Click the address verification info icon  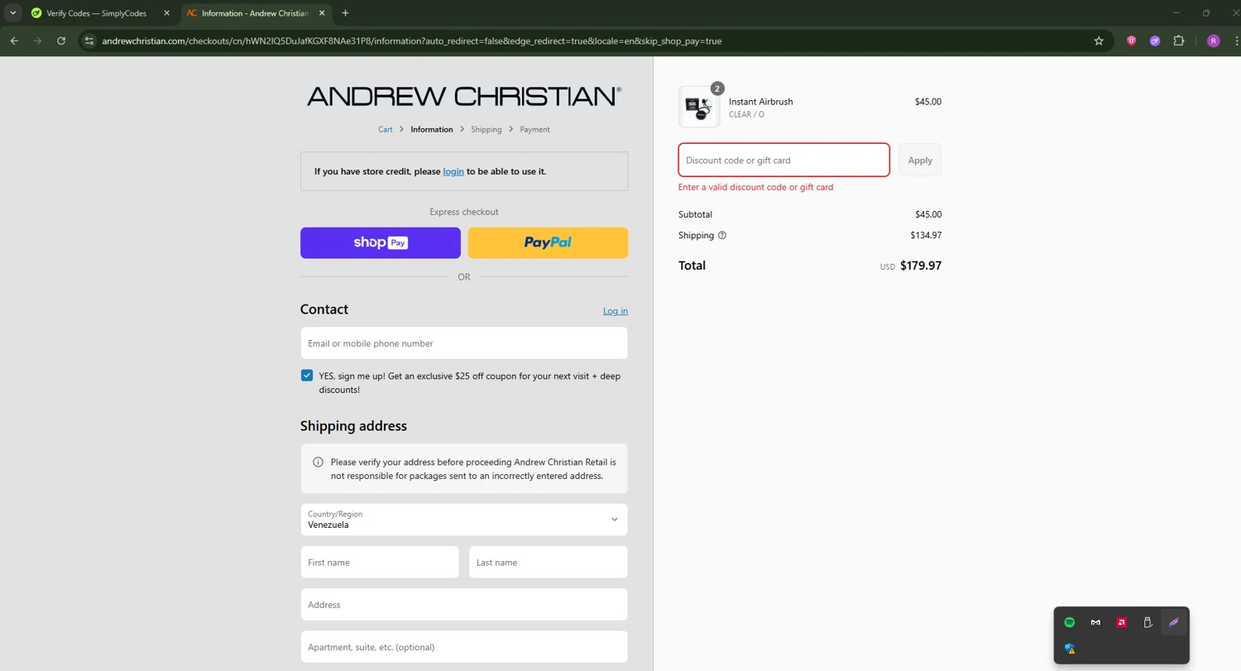point(318,462)
